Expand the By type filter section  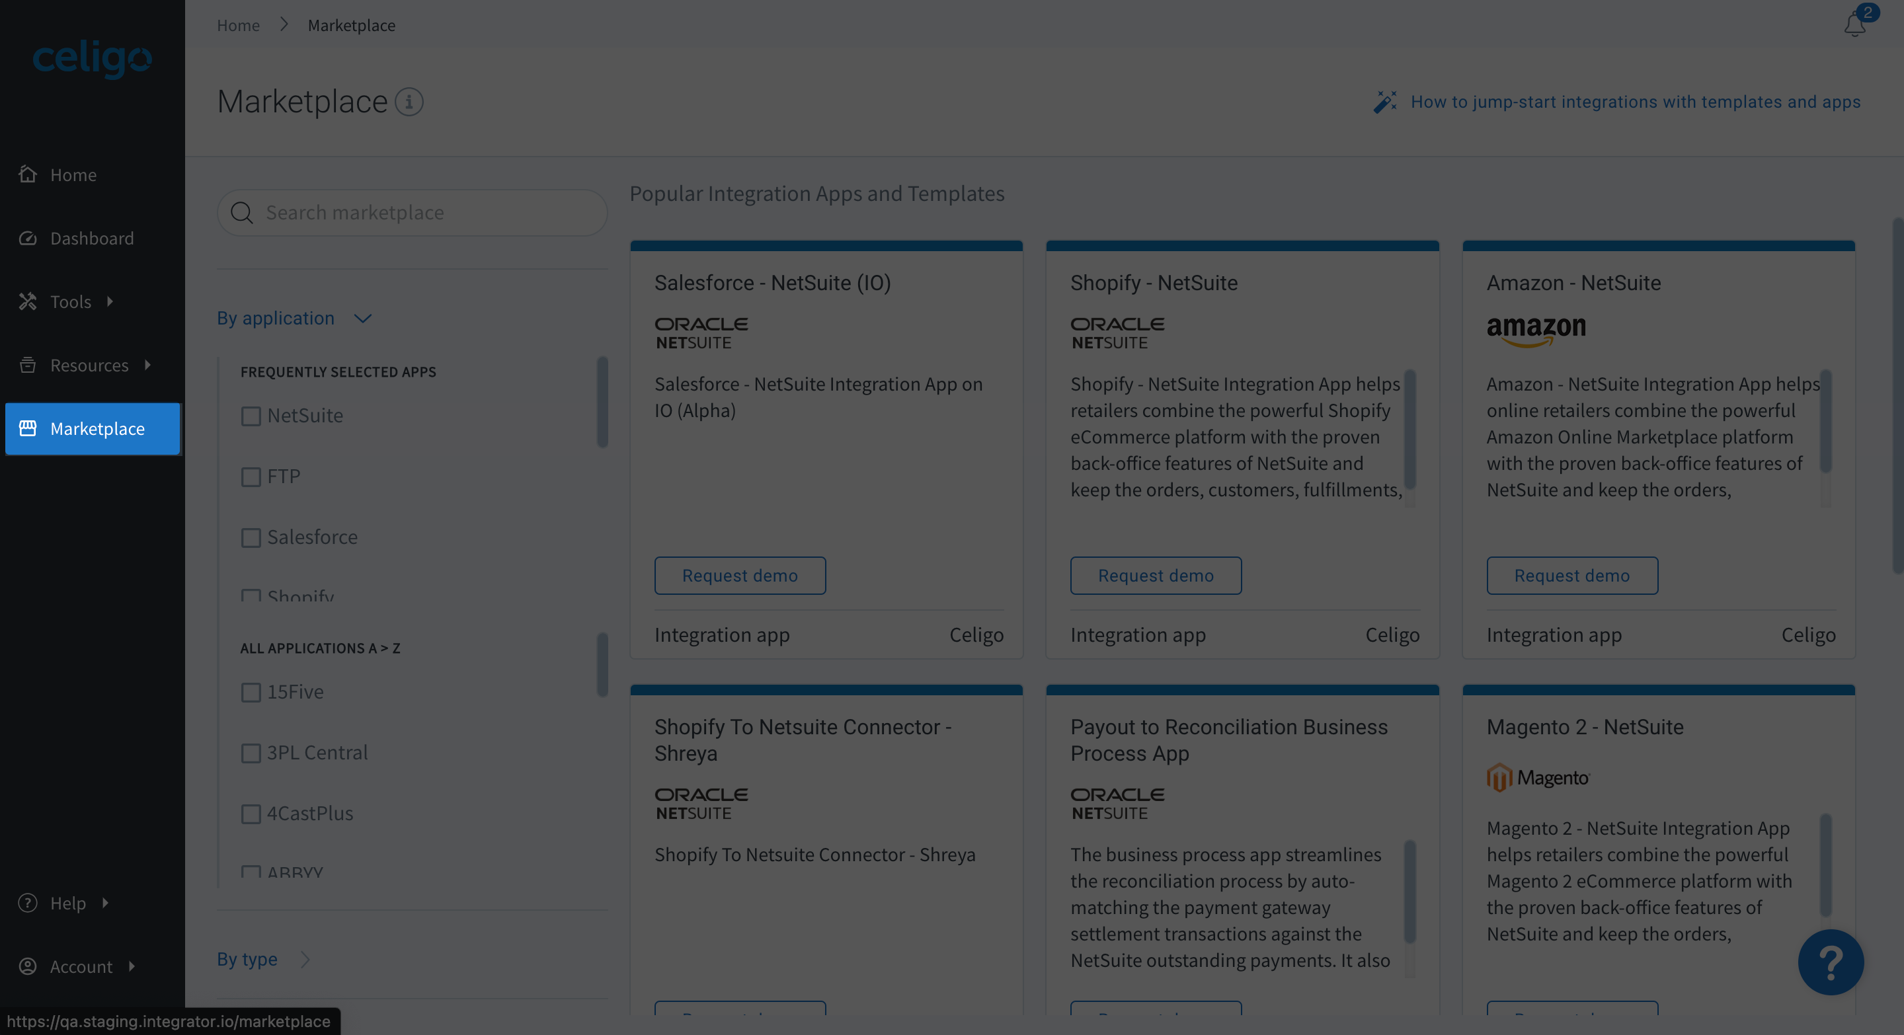click(263, 959)
